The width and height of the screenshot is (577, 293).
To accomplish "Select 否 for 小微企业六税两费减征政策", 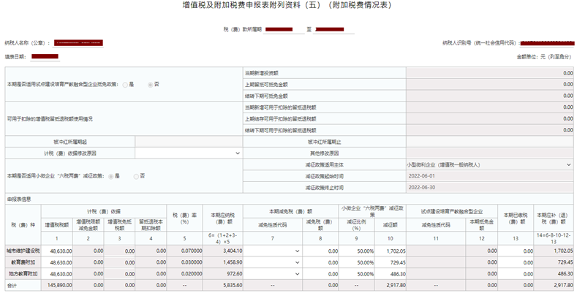I will tap(136, 177).
